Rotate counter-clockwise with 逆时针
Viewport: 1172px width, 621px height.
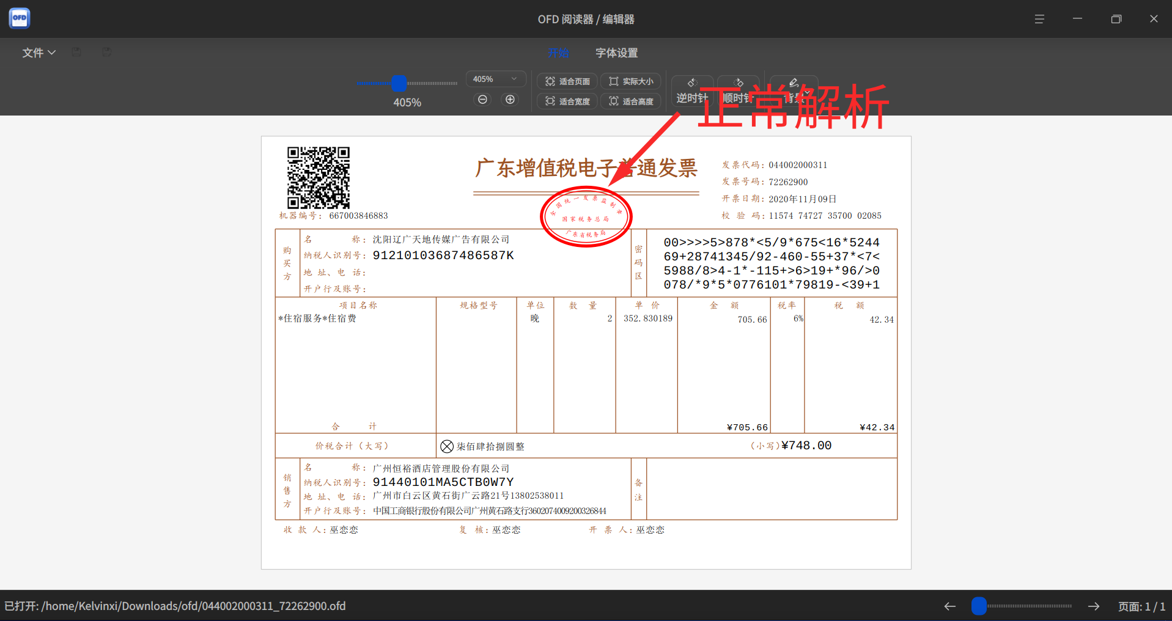point(692,91)
